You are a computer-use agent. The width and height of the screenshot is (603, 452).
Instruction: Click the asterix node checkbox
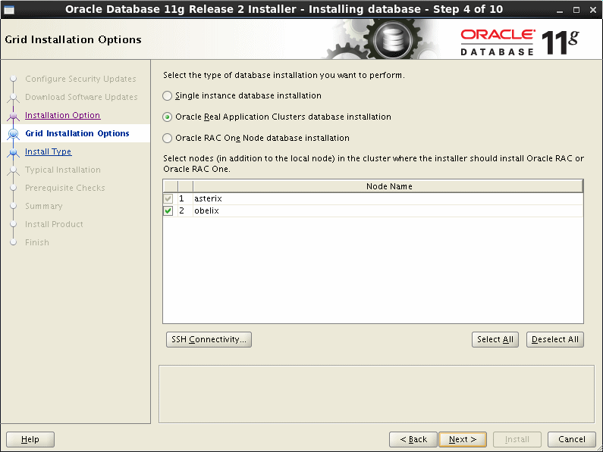tap(168, 198)
